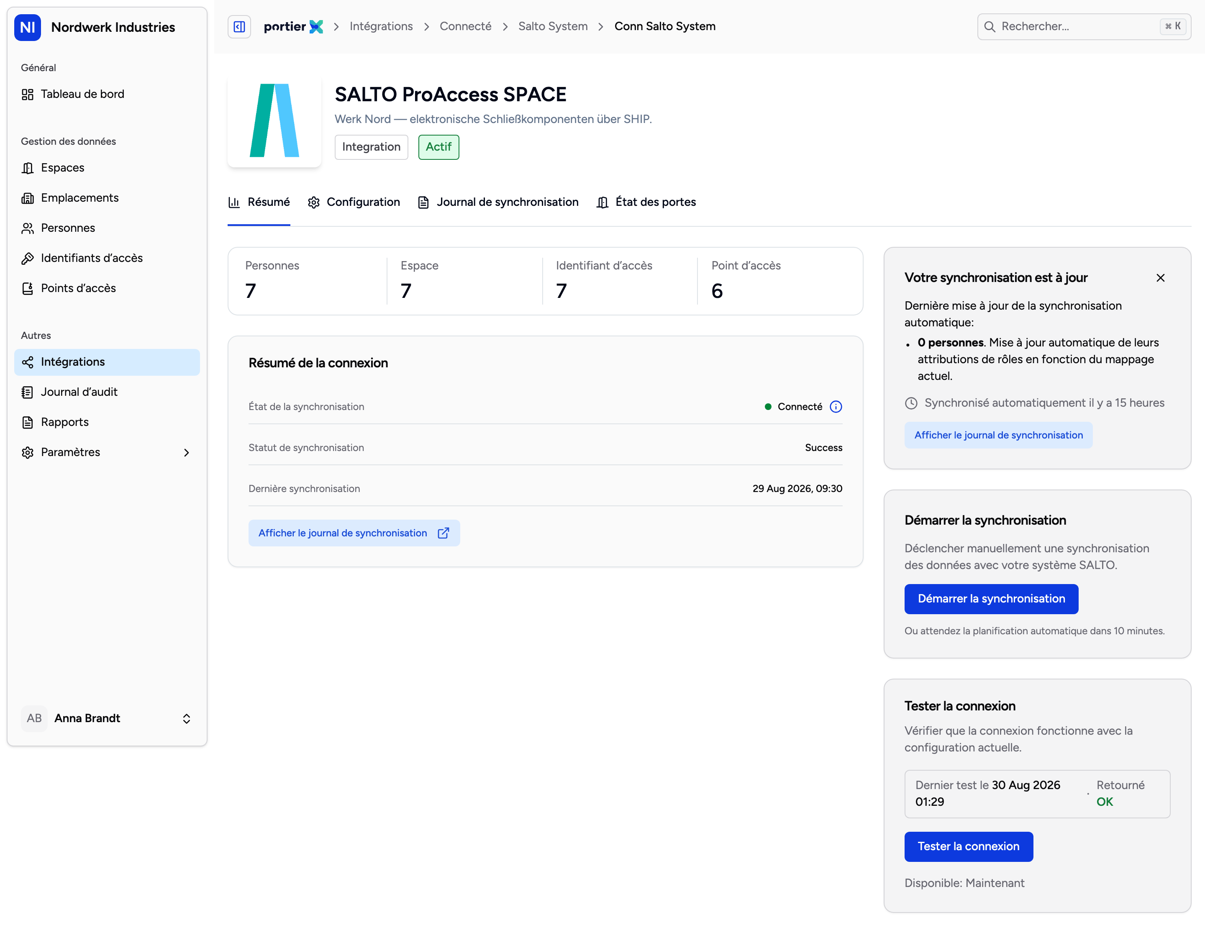Viewport: 1205px width, 933px height.
Task: Click the Paramètres gear icon
Action: 28,452
